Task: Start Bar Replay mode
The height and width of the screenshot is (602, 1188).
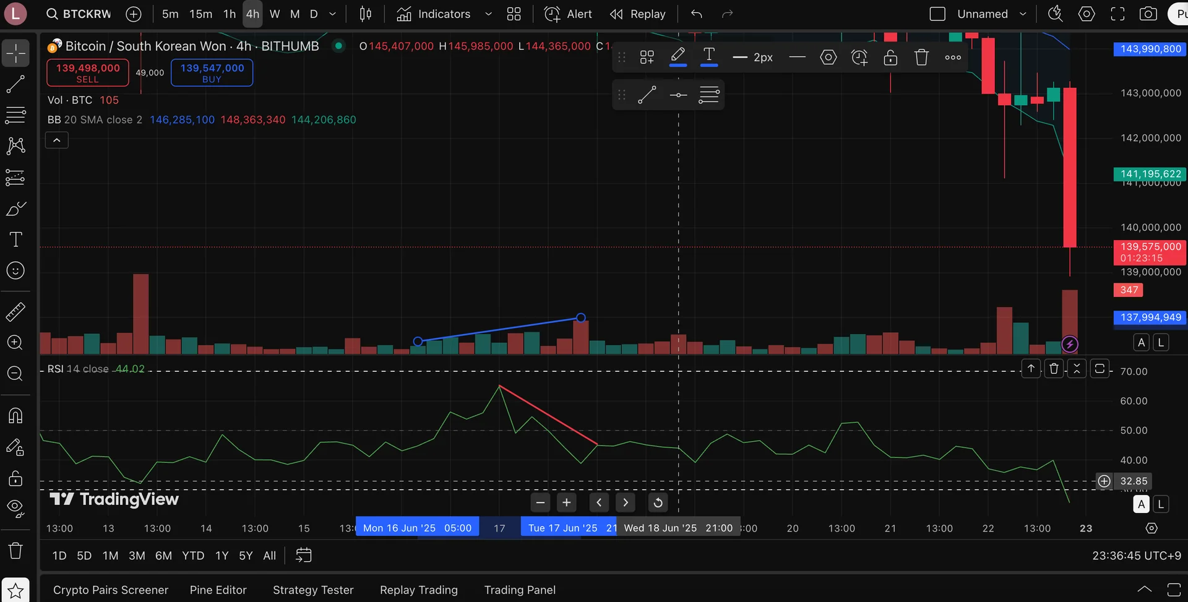Action: tap(638, 14)
